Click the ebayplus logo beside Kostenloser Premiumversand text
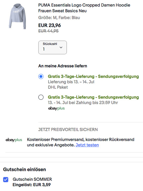143x191 pixels. (14, 140)
